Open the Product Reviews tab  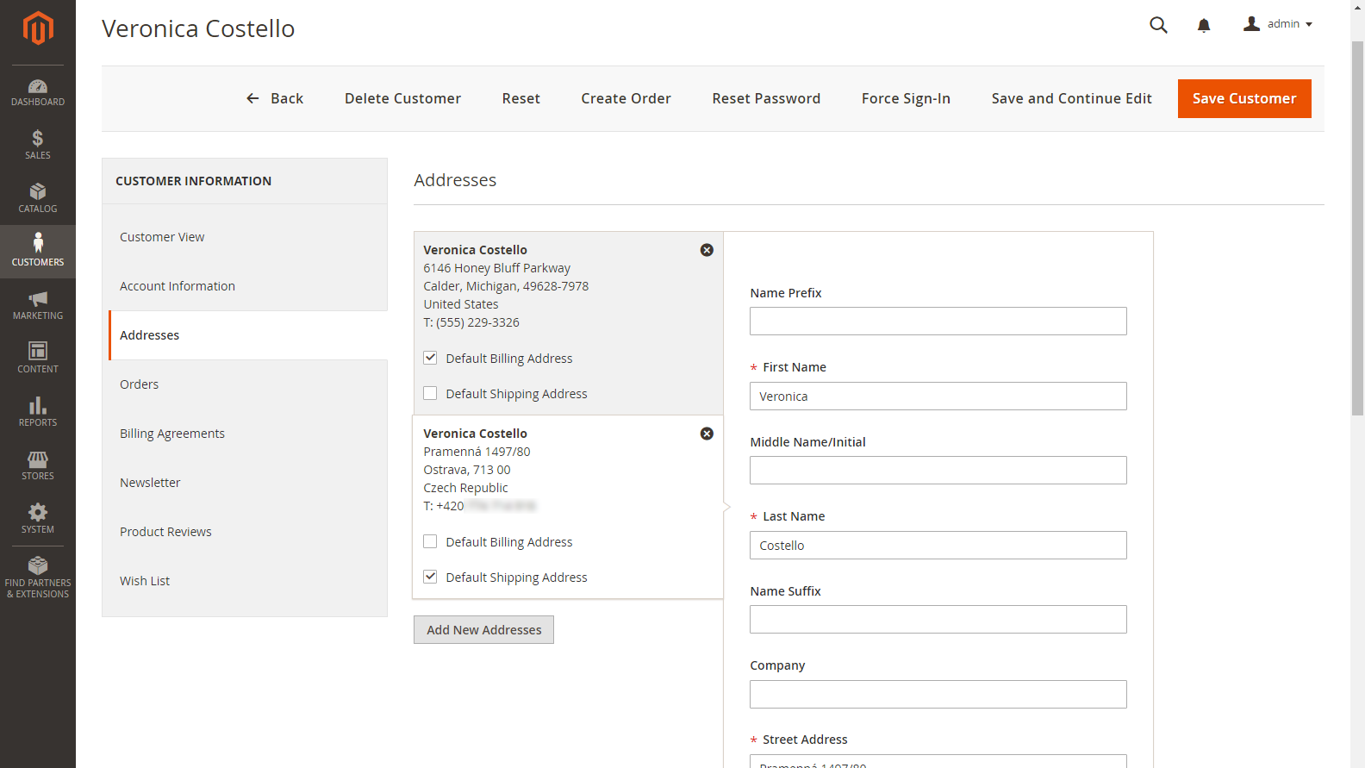pos(248,532)
